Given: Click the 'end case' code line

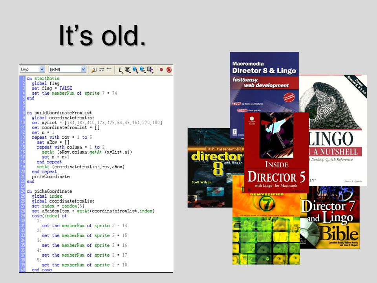Looking at the screenshot, I should [x=42, y=270].
